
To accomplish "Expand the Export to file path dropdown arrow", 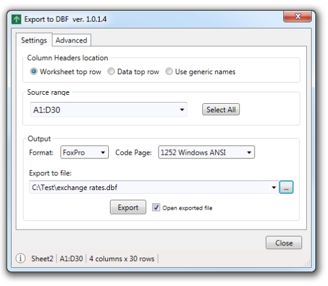I will (x=274, y=187).
